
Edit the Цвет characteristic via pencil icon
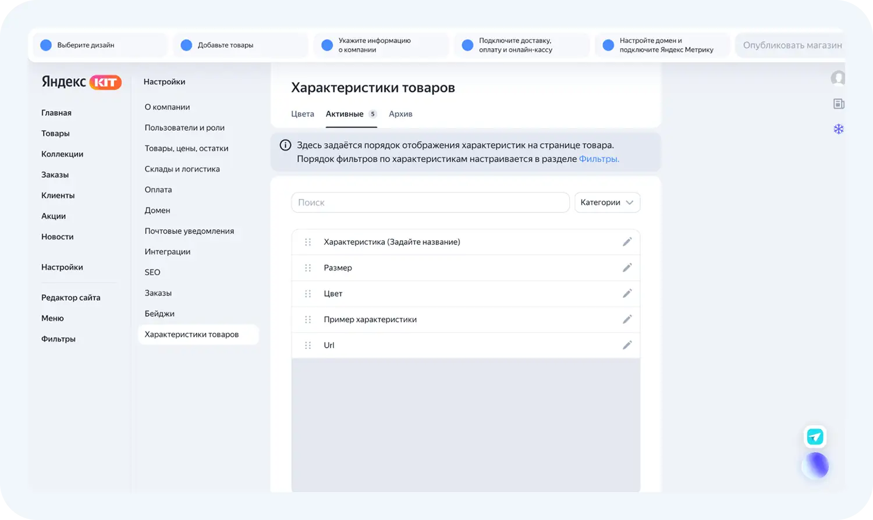(627, 294)
